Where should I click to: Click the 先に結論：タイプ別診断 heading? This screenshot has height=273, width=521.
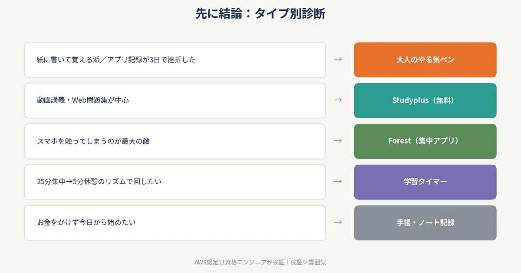[260, 13]
